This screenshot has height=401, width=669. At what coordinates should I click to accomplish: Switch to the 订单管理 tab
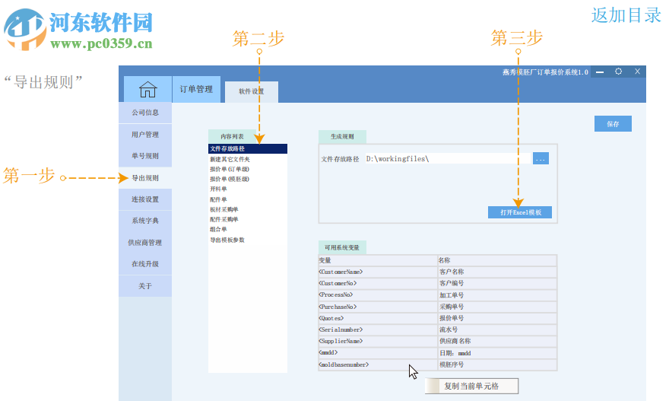196,89
